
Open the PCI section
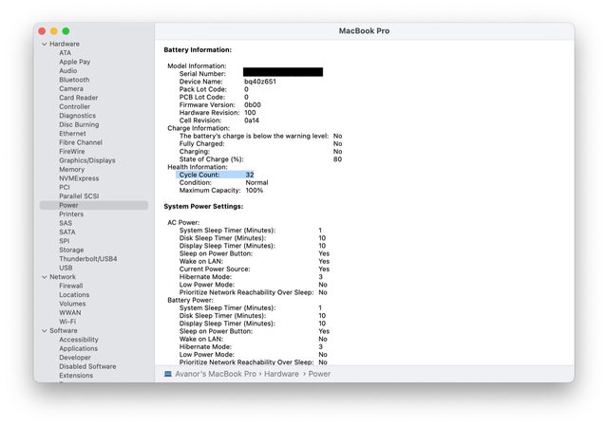coord(65,187)
